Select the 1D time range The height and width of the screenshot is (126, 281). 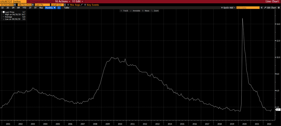pos(3,8)
